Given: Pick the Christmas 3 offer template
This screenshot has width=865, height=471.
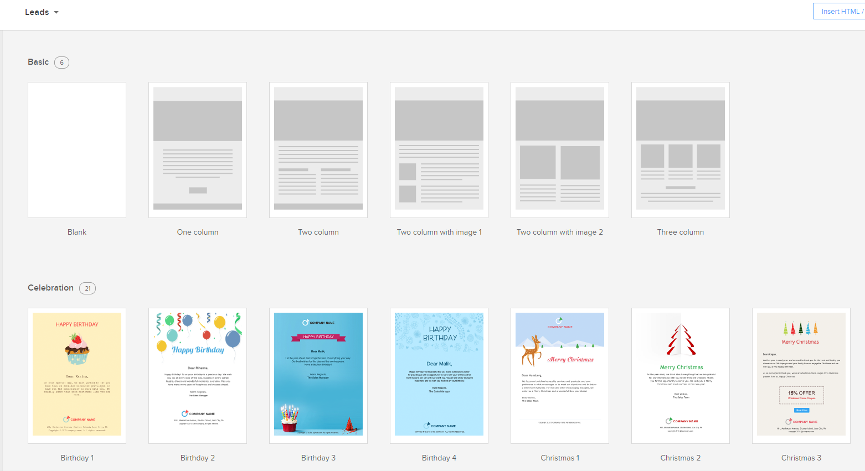Looking at the screenshot, I should [x=801, y=376].
